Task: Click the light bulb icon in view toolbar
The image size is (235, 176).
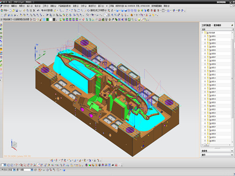Action: [139, 10]
